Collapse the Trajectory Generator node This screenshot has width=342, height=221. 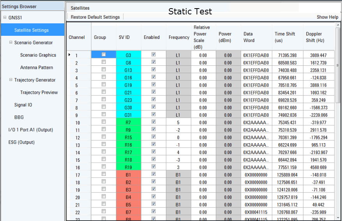[x=11, y=80]
